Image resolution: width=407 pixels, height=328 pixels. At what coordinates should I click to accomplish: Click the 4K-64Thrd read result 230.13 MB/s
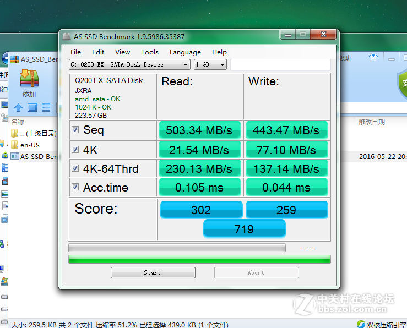[x=199, y=168]
